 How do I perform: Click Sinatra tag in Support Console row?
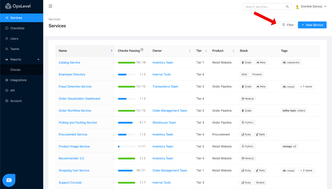tap(260, 183)
